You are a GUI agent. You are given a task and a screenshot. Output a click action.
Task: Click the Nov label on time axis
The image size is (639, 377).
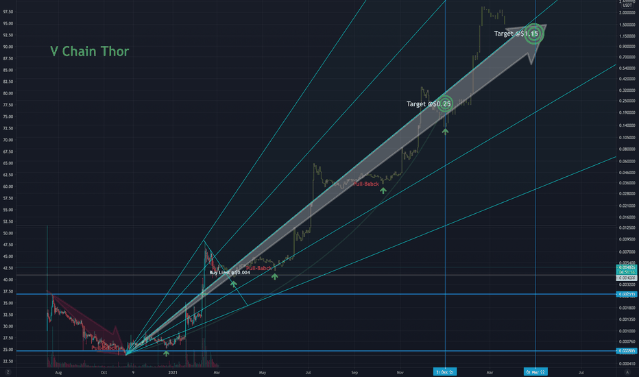[400, 372]
